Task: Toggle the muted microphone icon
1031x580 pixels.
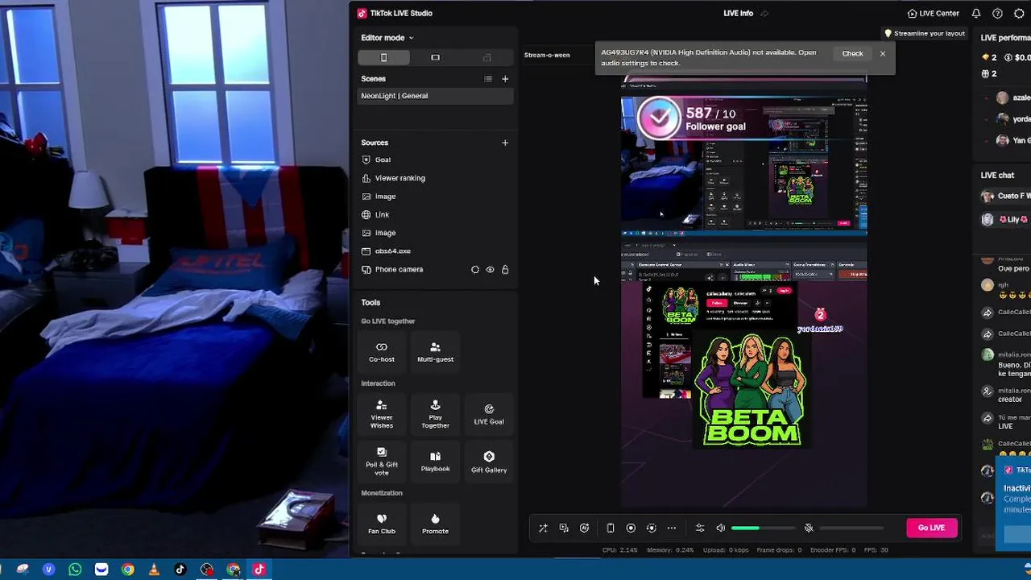Action: pyautogui.click(x=809, y=528)
